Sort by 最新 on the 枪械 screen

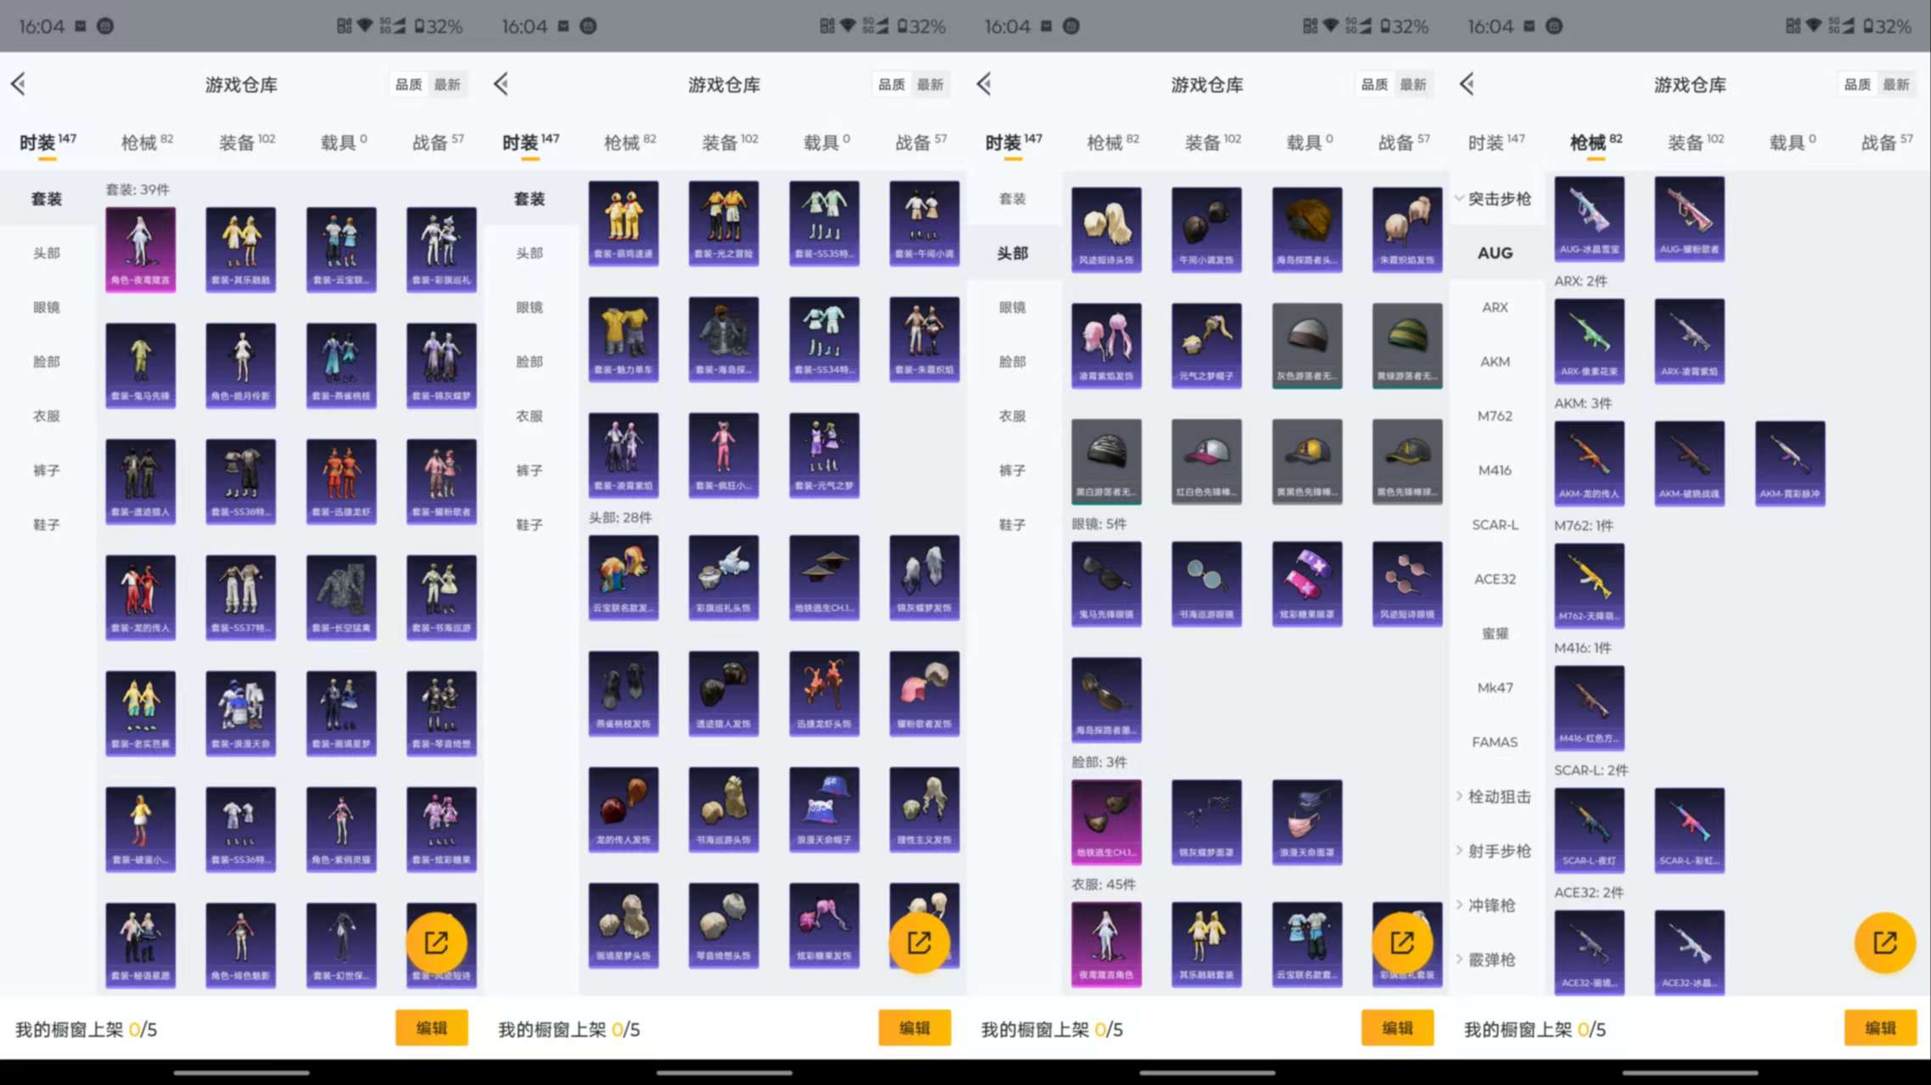[1896, 84]
